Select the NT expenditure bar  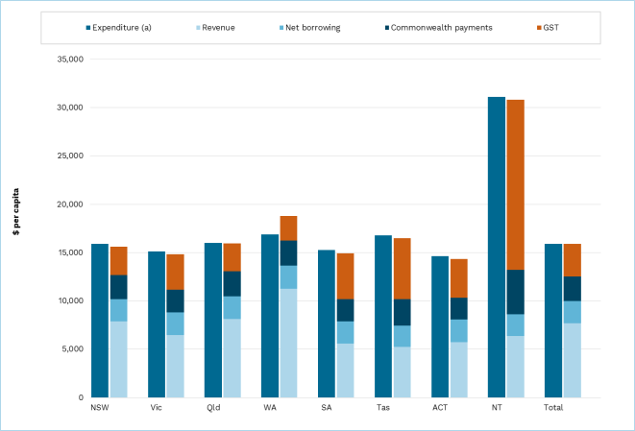click(497, 248)
